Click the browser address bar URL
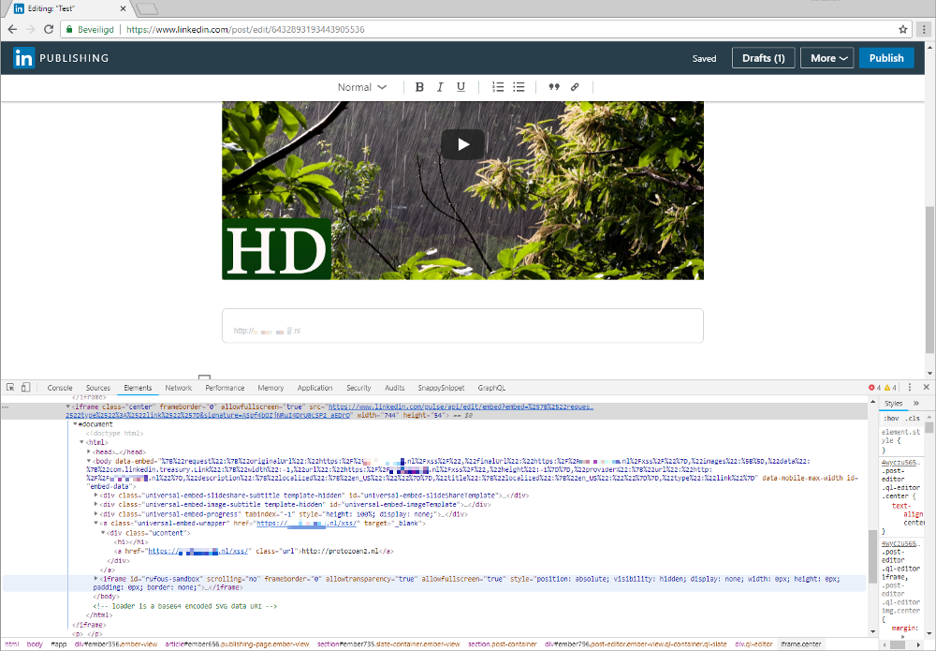 click(x=245, y=29)
